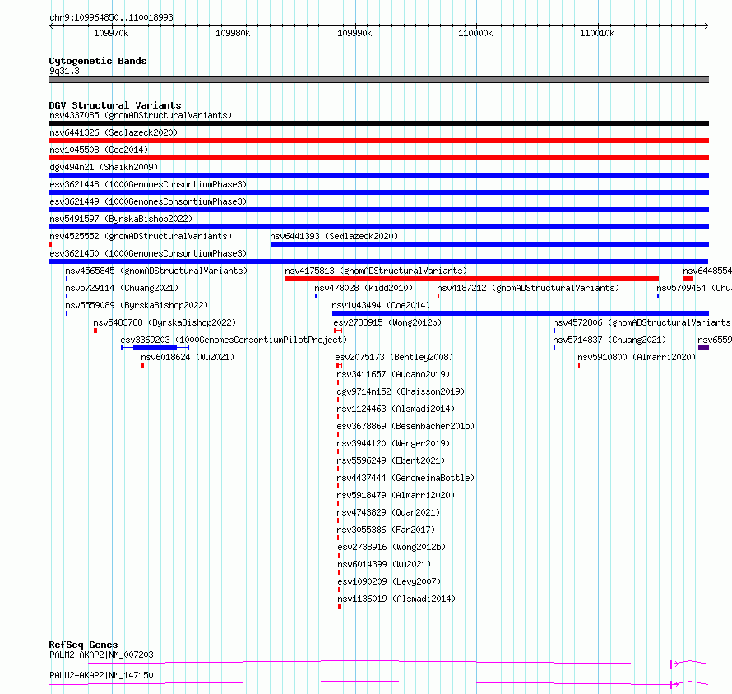
Task: Click the DGV Structural Variants track title
Action: [x=115, y=105]
